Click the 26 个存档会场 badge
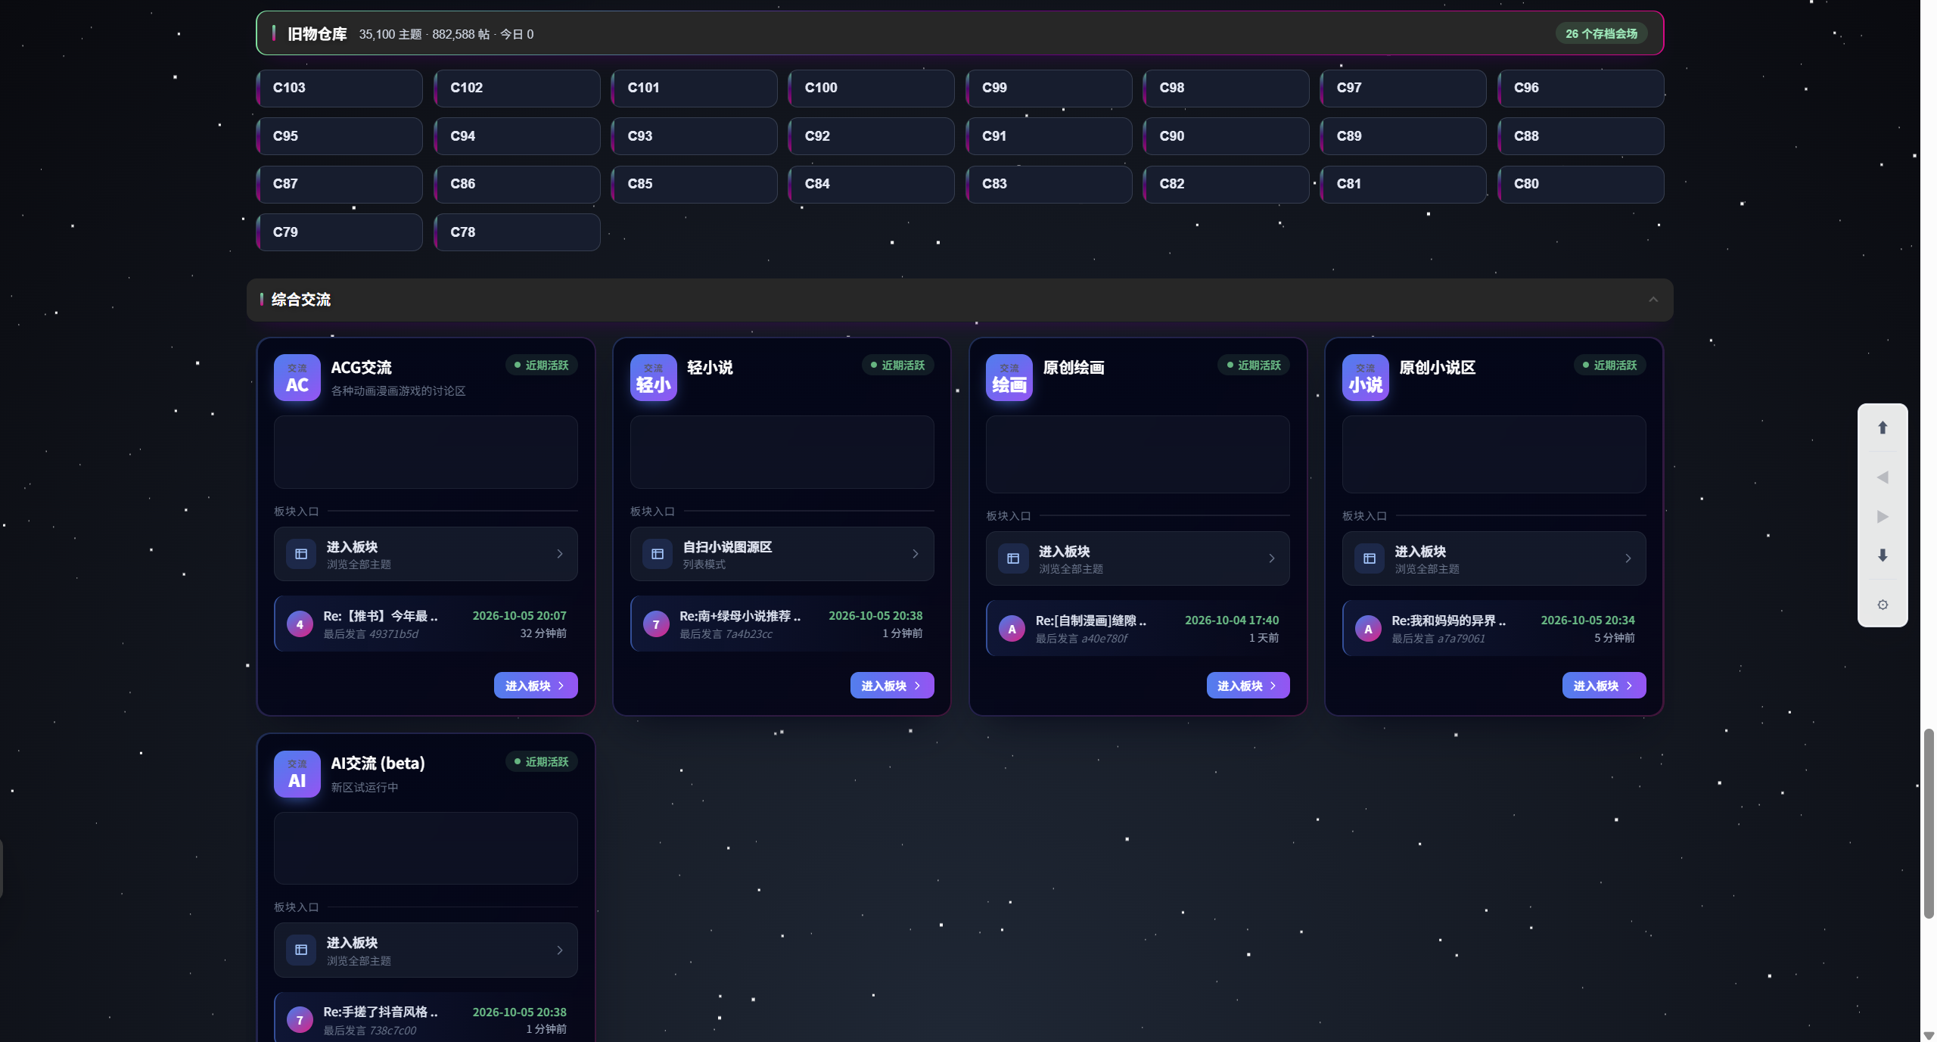The image size is (1937, 1042). pos(1601,34)
